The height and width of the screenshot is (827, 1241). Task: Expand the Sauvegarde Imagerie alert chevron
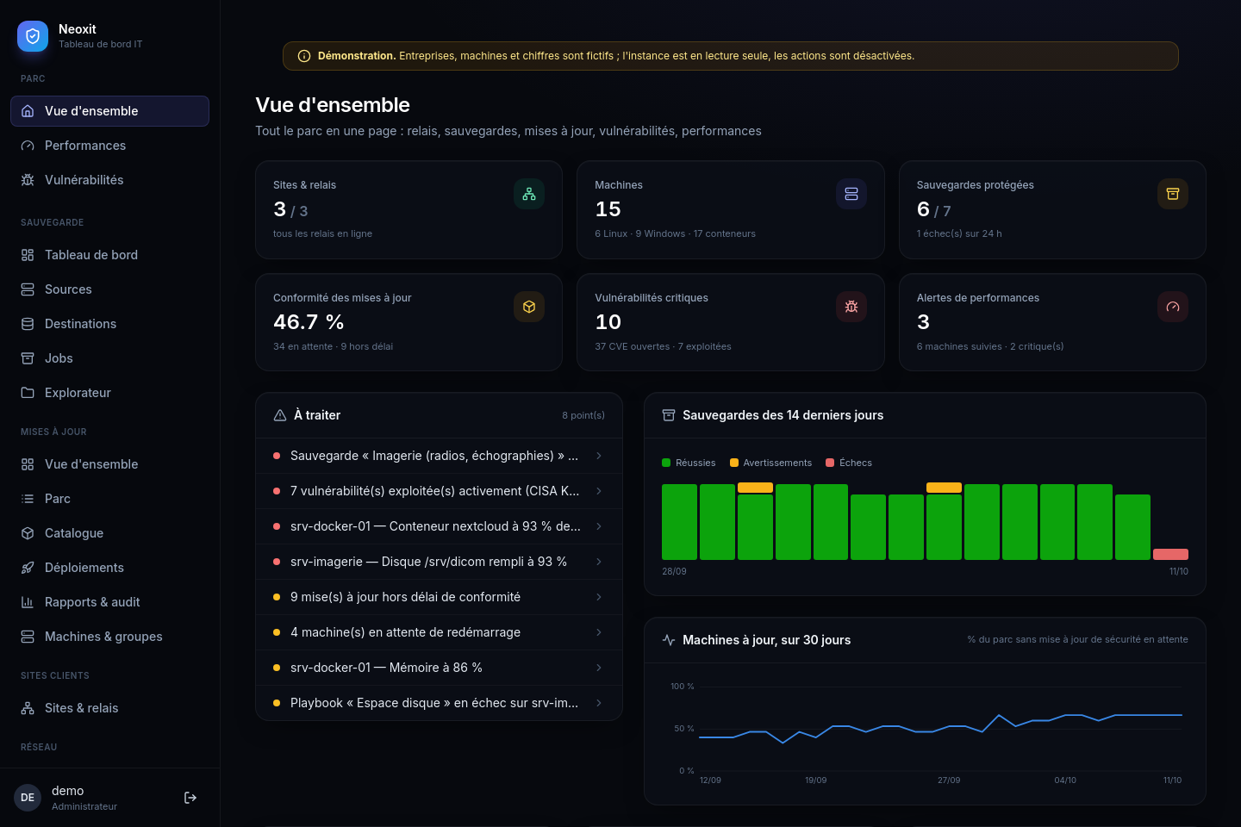point(599,456)
